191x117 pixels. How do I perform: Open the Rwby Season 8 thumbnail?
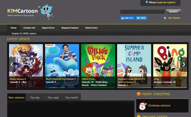pos(26,66)
